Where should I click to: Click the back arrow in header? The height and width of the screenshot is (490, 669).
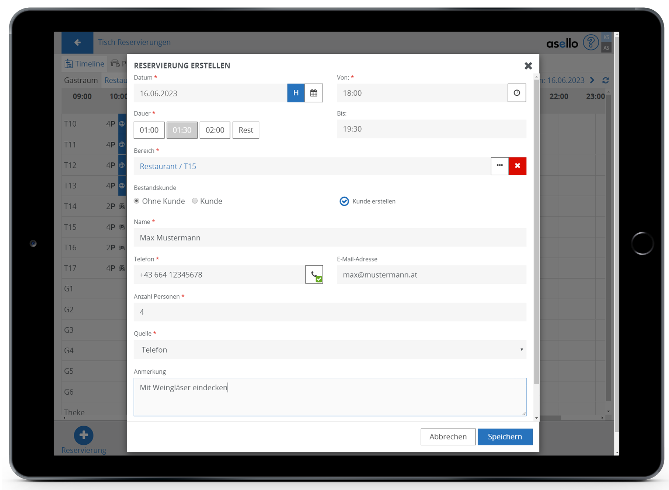click(77, 43)
